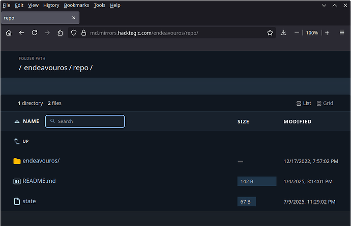351x226 pixels.
Task: Click the markdown icon for README.md
Action: (17, 181)
